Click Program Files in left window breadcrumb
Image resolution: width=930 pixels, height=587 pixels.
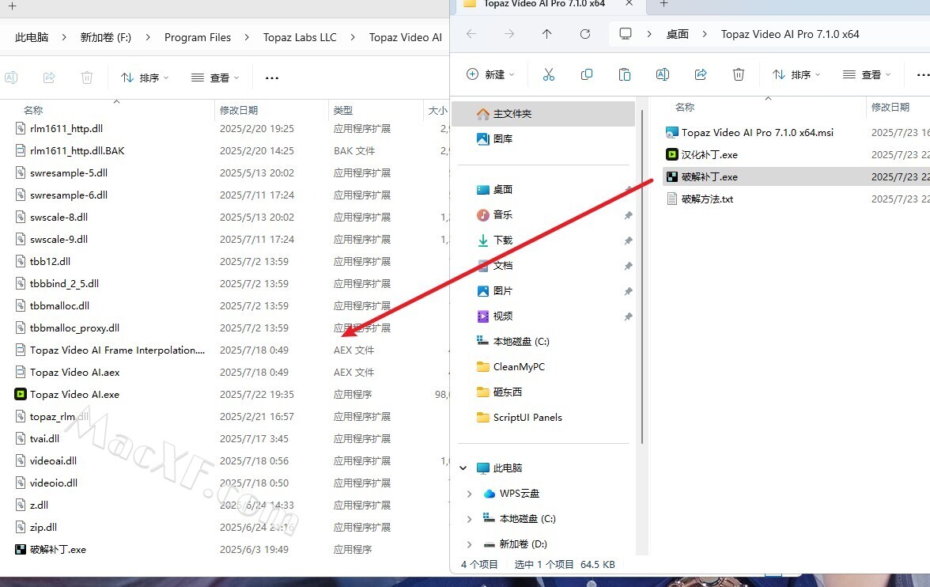(x=198, y=37)
